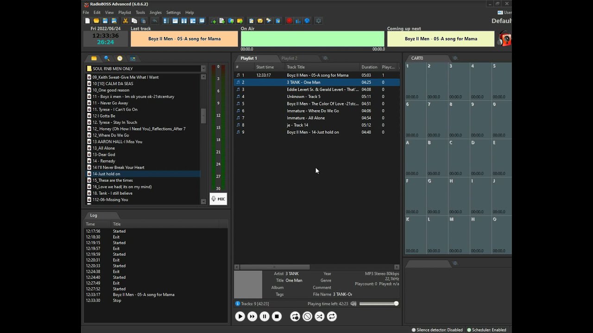Viewport: 593px width, 333px height.
Task: Toggle the MIC button
Action: pyautogui.click(x=218, y=199)
